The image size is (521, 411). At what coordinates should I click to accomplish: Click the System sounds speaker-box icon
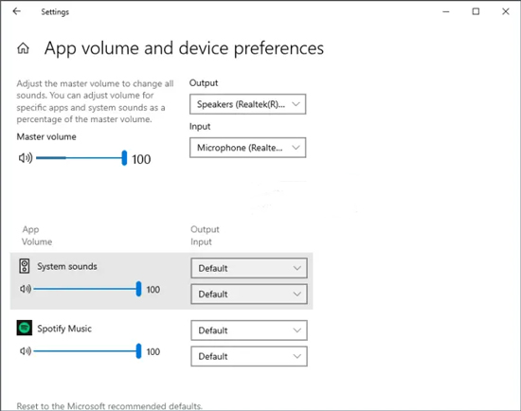pyautogui.click(x=25, y=266)
